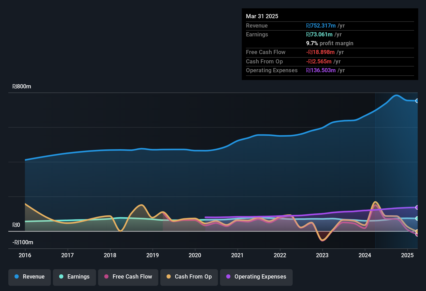Image resolution: width=426 pixels, height=291 pixels.
Task: Click the -₪2.565m cash from op value
Action: 319,61
